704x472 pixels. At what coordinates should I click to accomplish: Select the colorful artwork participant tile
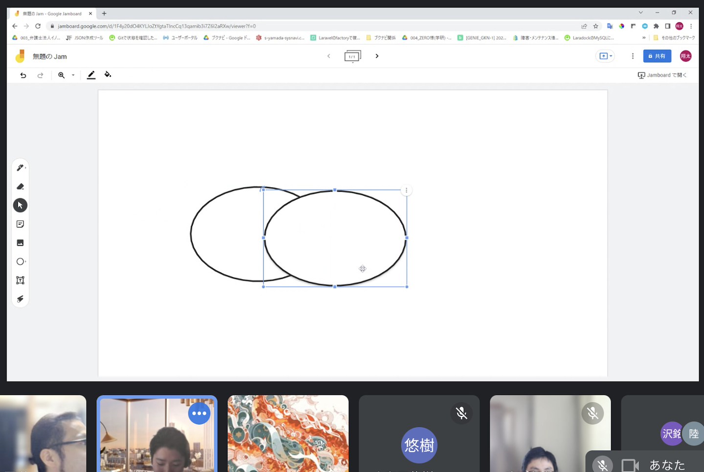(288, 433)
